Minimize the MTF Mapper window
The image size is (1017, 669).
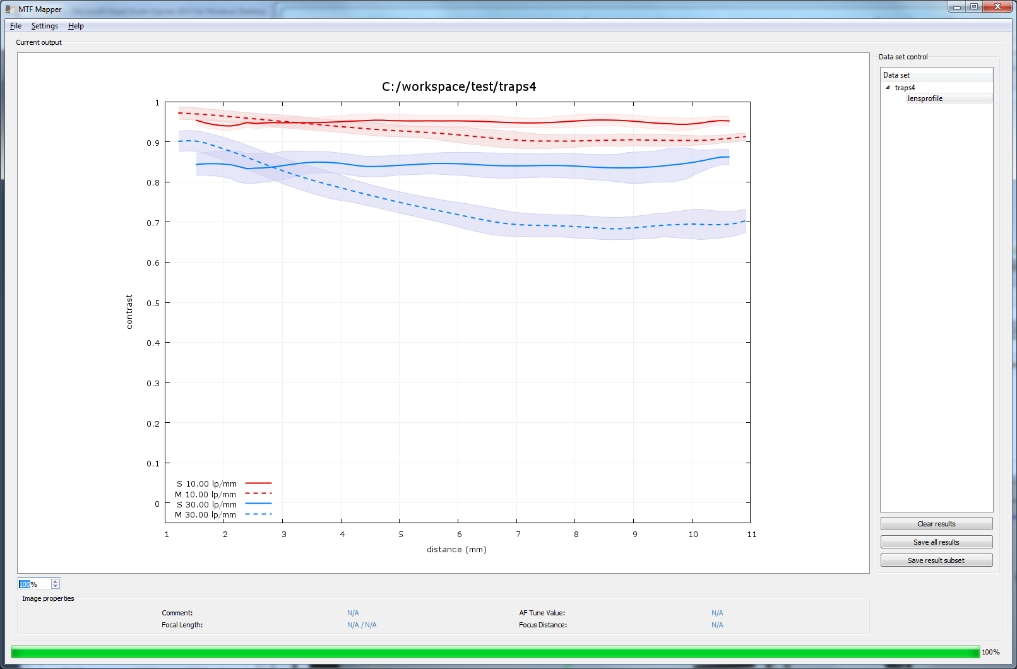pyautogui.click(x=957, y=7)
